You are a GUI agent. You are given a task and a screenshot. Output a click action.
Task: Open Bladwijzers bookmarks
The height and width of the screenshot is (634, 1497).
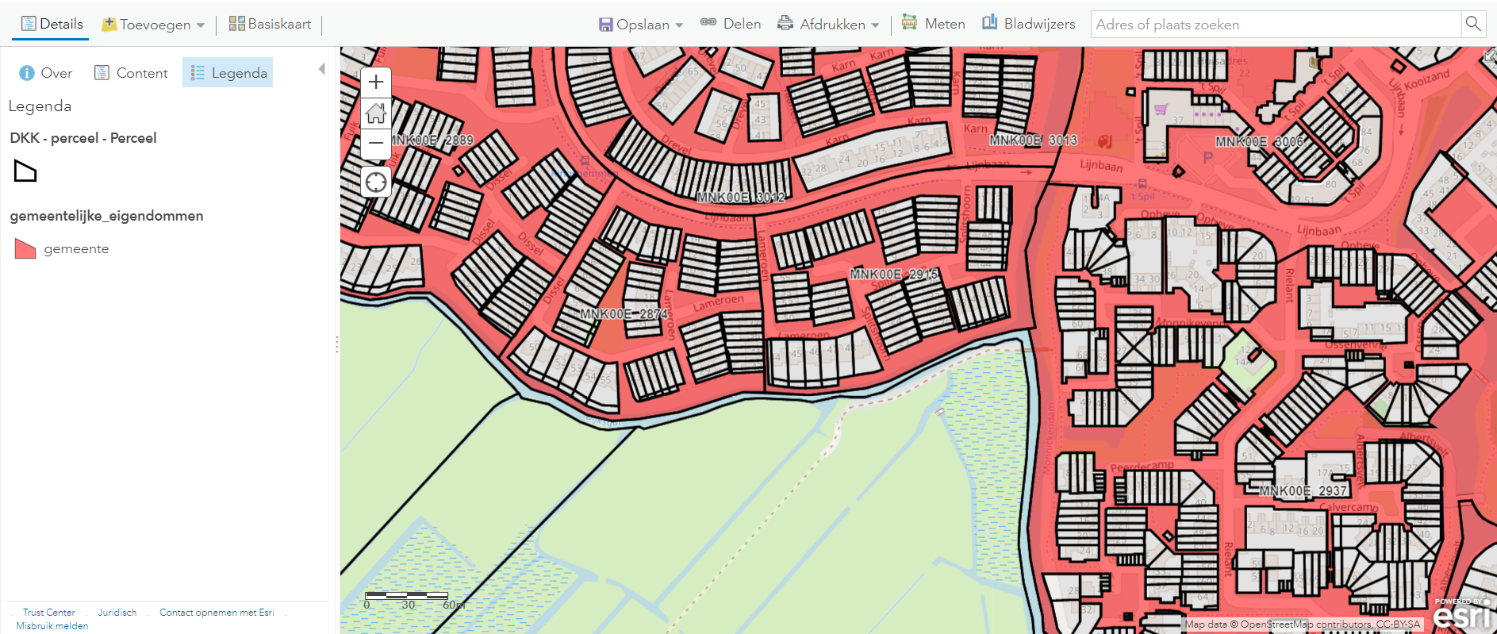tap(1029, 24)
